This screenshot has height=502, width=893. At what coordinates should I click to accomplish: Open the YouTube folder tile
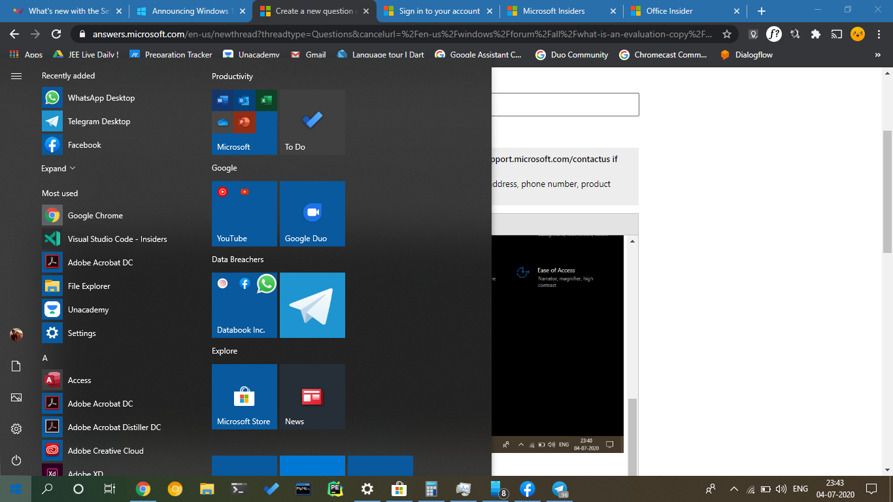244,214
